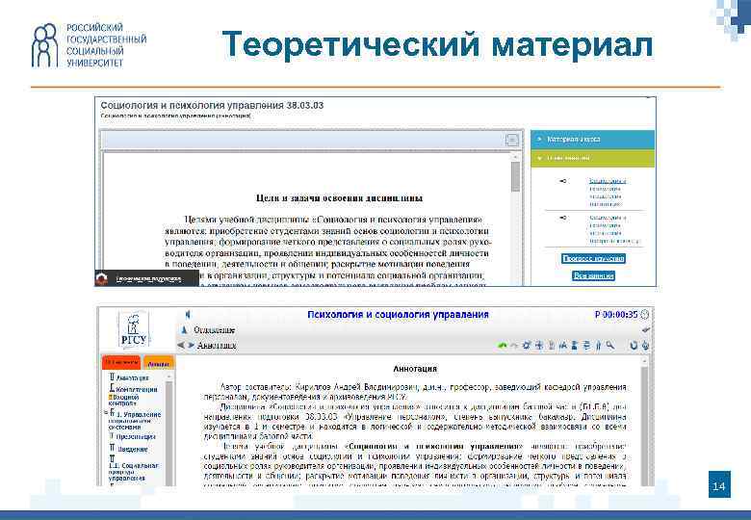Click the lower document viewer vertical scrollbar
Image resolution: width=751 pixels, height=520 pixels.
(x=645, y=422)
